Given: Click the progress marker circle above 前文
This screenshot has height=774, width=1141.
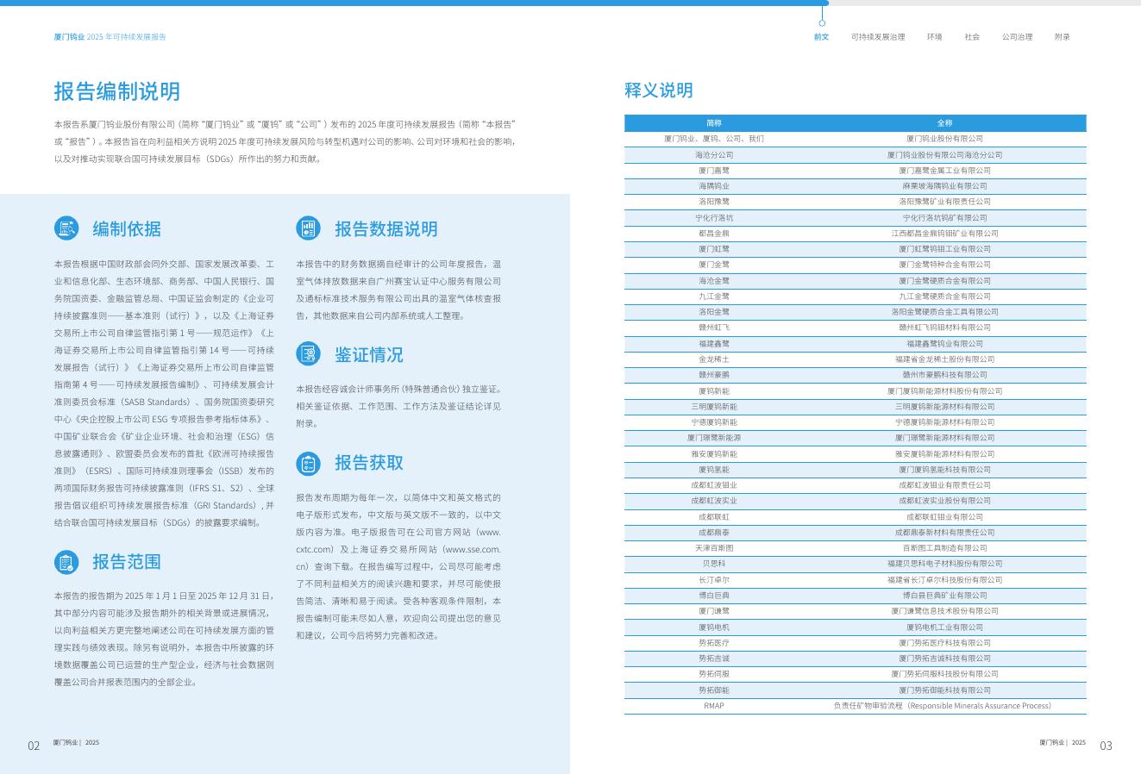Looking at the screenshot, I should point(822,23).
